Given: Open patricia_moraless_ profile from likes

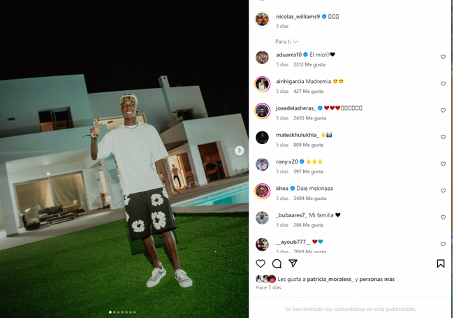Looking at the screenshot, I should coord(330,279).
